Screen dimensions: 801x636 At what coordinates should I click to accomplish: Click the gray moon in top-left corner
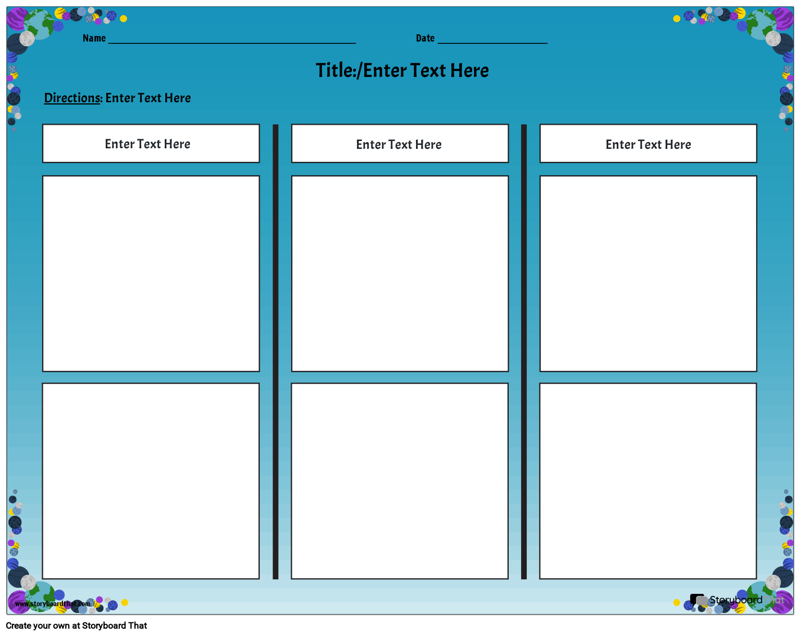(26, 39)
